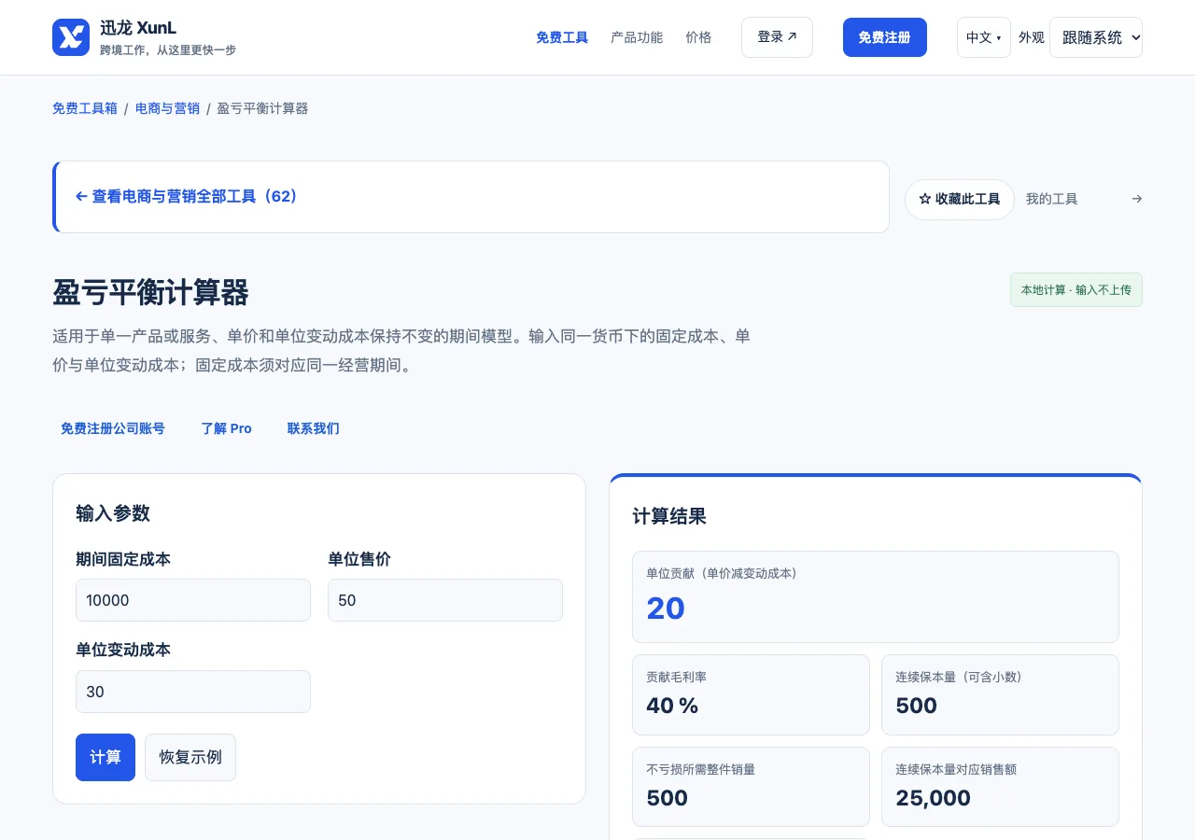Open the 价格 navigation item
This screenshot has width=1195, height=840.
(698, 37)
